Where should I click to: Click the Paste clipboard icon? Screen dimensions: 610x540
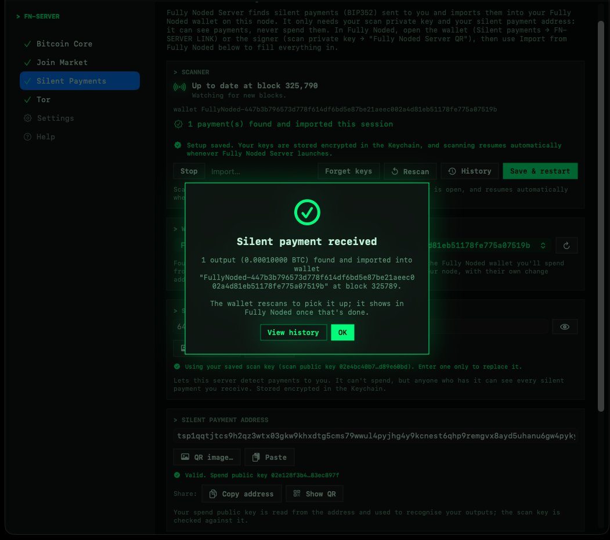[x=256, y=457]
